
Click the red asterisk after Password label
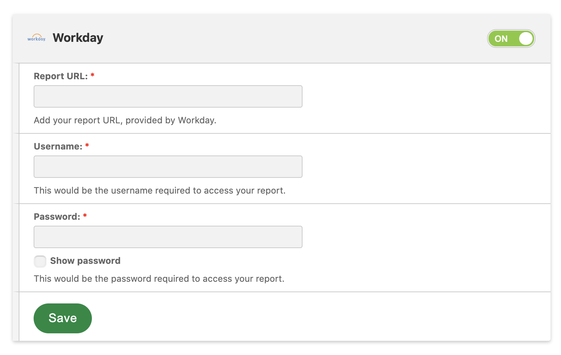(85, 216)
